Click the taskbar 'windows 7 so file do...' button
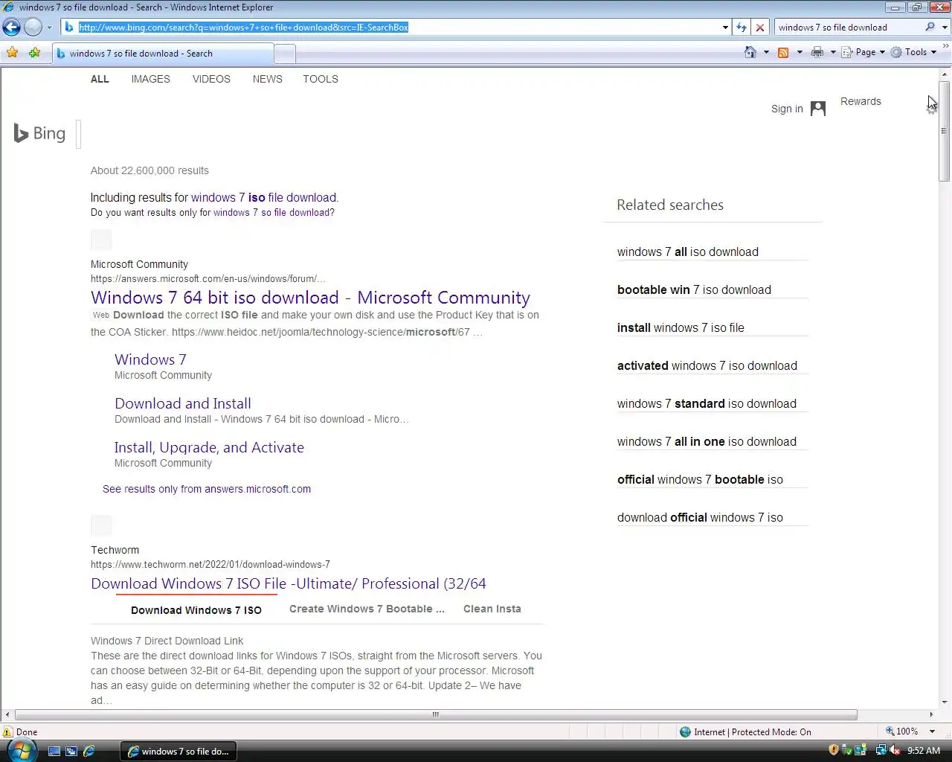This screenshot has height=762, width=952. (178, 752)
